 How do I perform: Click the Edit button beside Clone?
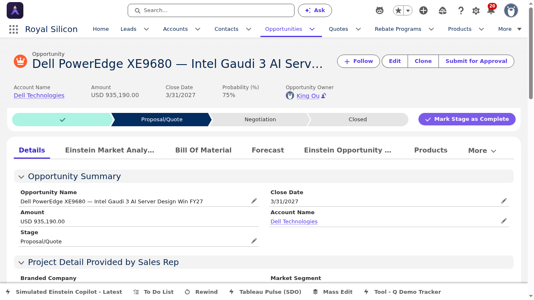(395, 61)
